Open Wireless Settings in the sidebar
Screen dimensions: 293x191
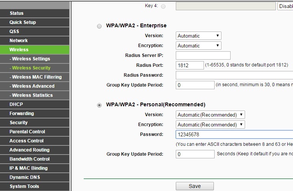click(31, 59)
